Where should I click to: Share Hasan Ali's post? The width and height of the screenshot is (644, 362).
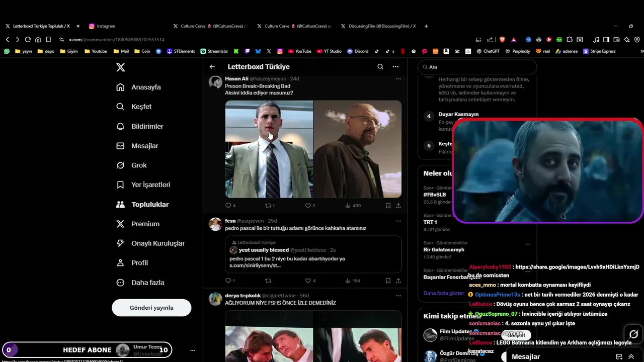click(398, 206)
